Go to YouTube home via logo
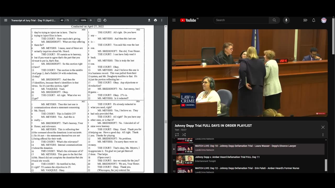The height and width of the screenshot is (188, 335). [188, 20]
